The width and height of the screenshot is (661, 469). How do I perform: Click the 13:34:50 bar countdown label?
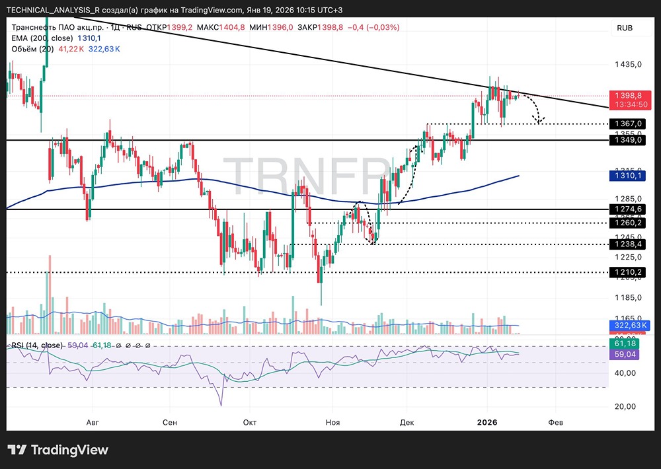pos(631,104)
